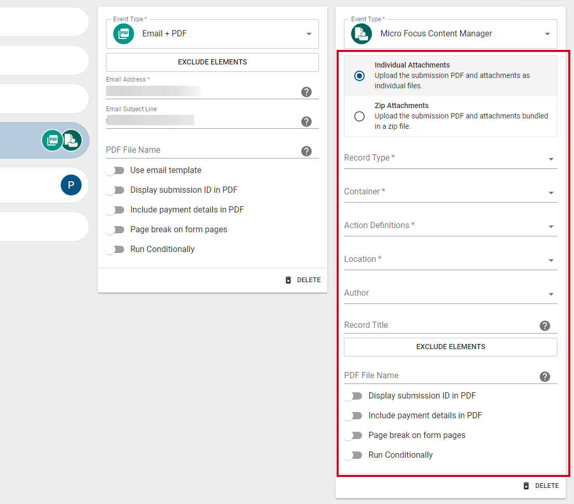
Task: Click the blue P icon in the sidebar
Action: coord(71,185)
